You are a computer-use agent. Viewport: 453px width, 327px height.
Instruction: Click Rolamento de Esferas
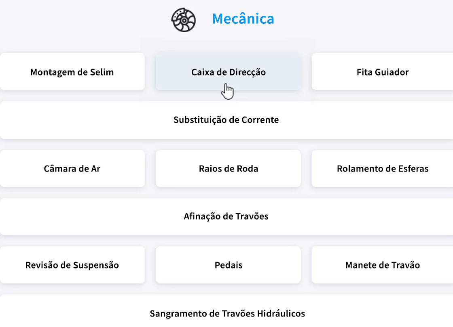(383, 169)
